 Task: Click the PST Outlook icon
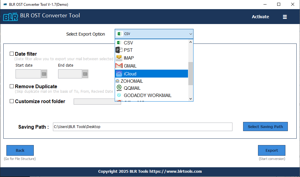[119, 50]
